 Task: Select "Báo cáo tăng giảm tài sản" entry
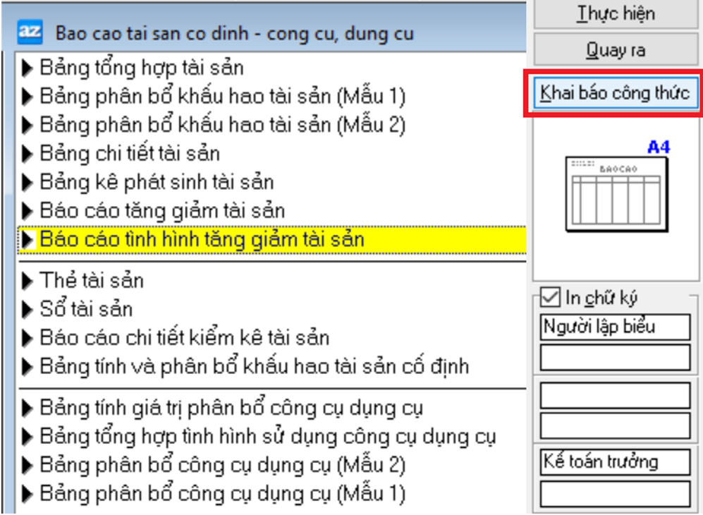(x=162, y=211)
